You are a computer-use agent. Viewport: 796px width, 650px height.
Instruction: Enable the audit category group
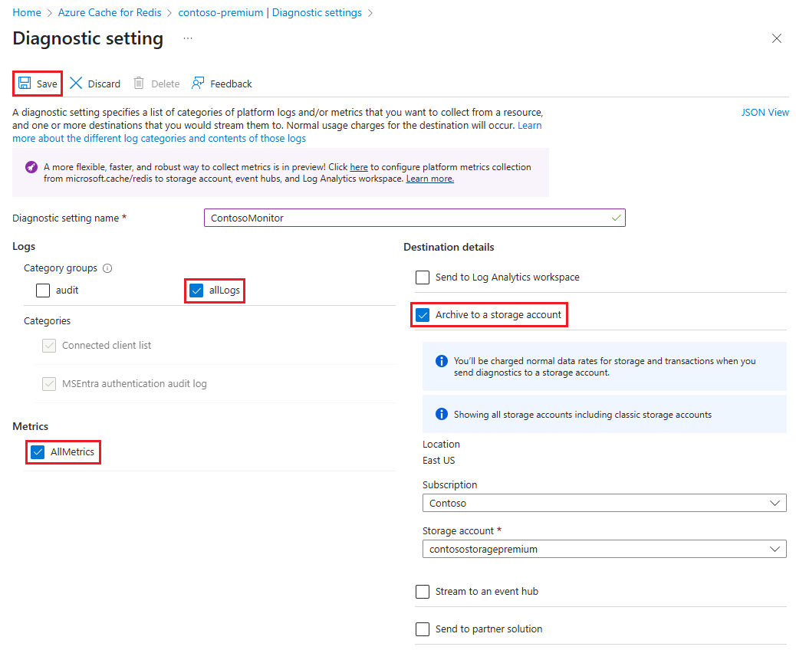(x=42, y=291)
